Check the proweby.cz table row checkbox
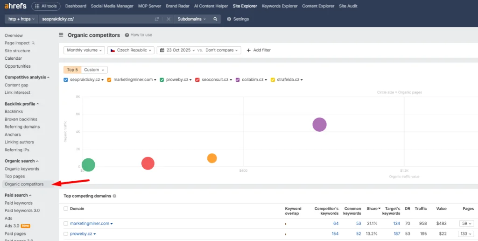This screenshot has width=478, height=241. [x=66, y=234]
